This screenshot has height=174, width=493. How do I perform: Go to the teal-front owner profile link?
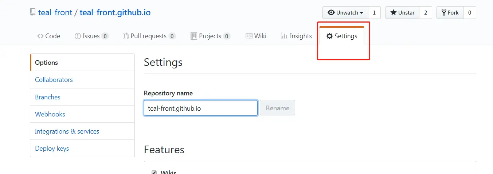pyautogui.click(x=55, y=13)
